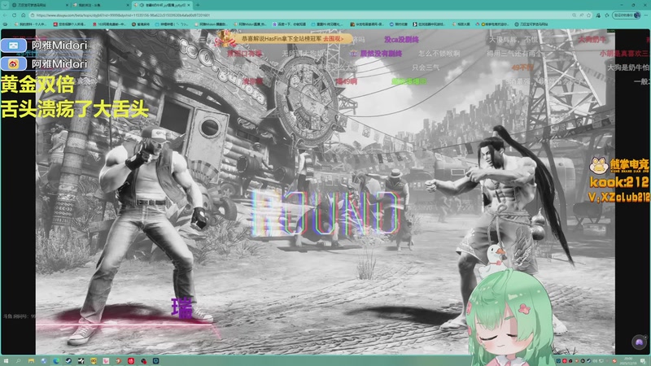The width and height of the screenshot is (651, 366).
Task: Switch to the second browser tab
Action: (101, 5)
